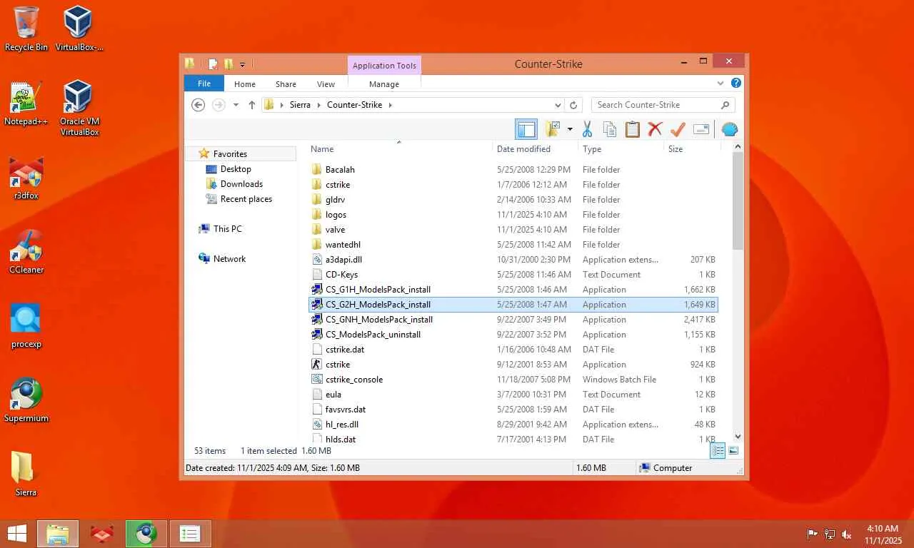Image resolution: width=914 pixels, height=548 pixels.
Task: Select Desktop in the navigation pane
Action: [x=236, y=169]
